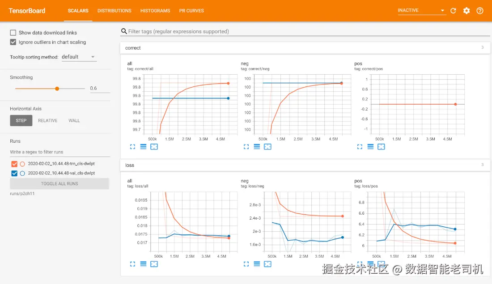This screenshot has width=492, height=284.
Task: Open the help question mark icon
Action: coord(480,11)
